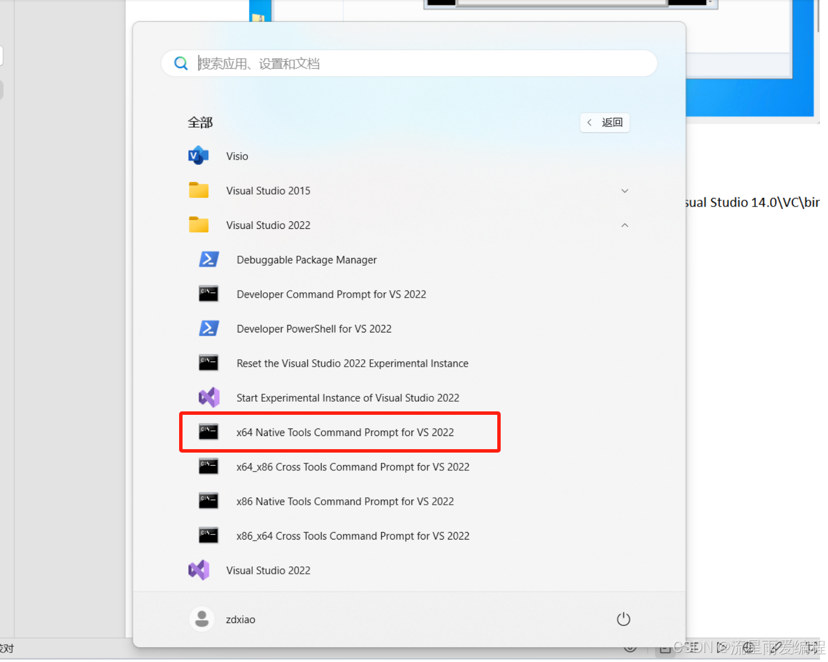The image size is (828, 662).
Task: Click the Visual Studio 2015 folder icon
Action: tap(199, 190)
